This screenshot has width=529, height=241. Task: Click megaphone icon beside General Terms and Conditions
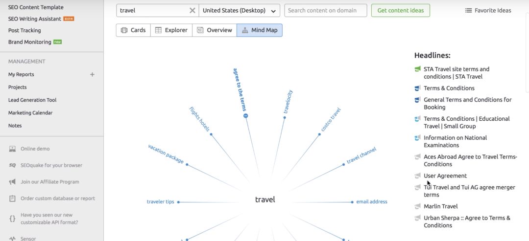(418, 100)
